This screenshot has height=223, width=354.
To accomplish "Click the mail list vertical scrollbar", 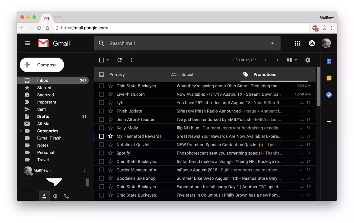I will click(x=319, y=87).
